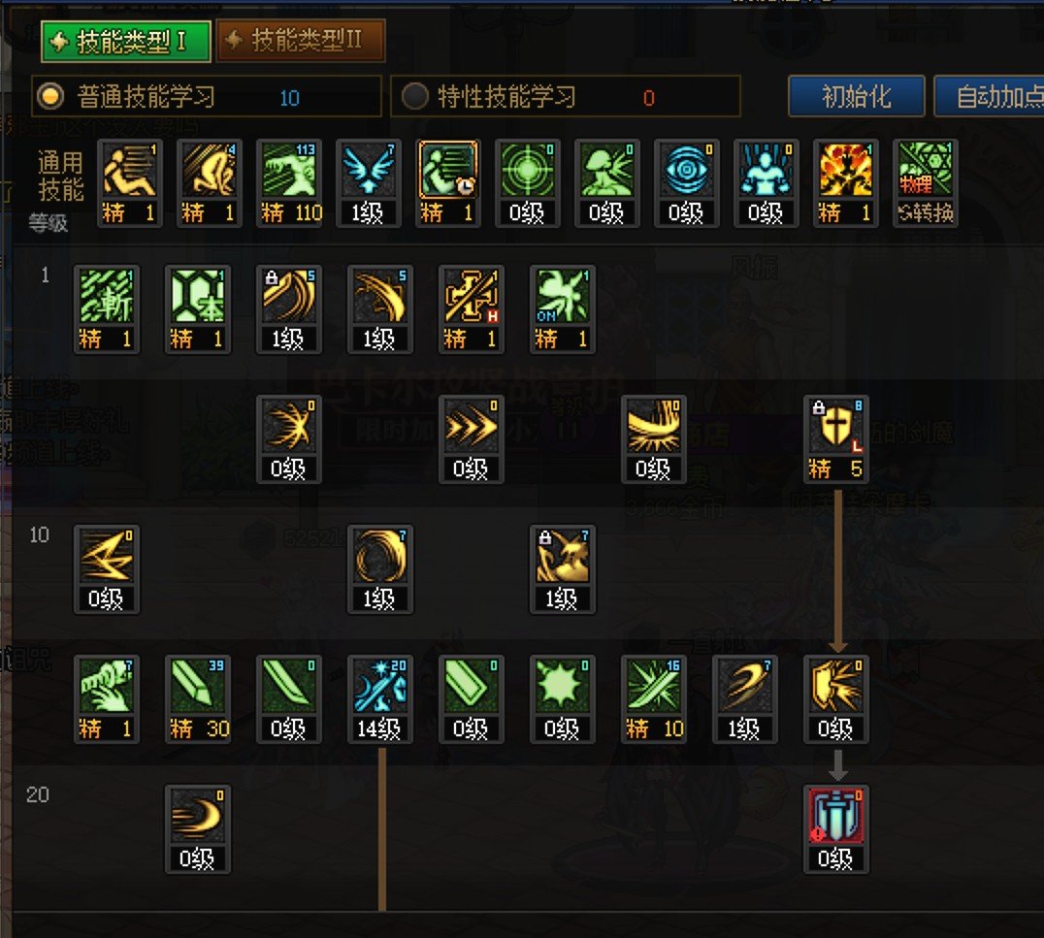Select the golden ring whirl skill icon

[380, 569]
